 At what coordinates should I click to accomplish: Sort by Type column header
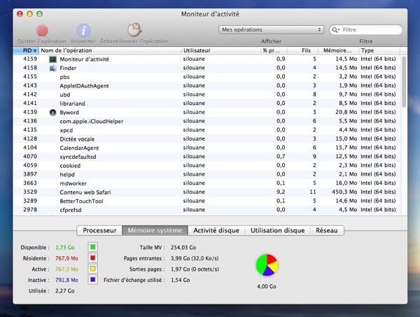coord(379,50)
